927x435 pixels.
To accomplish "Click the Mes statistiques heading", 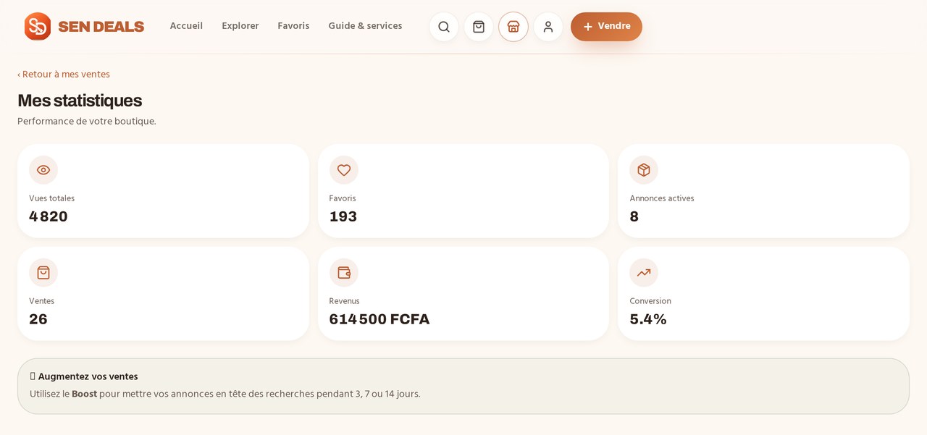I will pyautogui.click(x=80, y=101).
